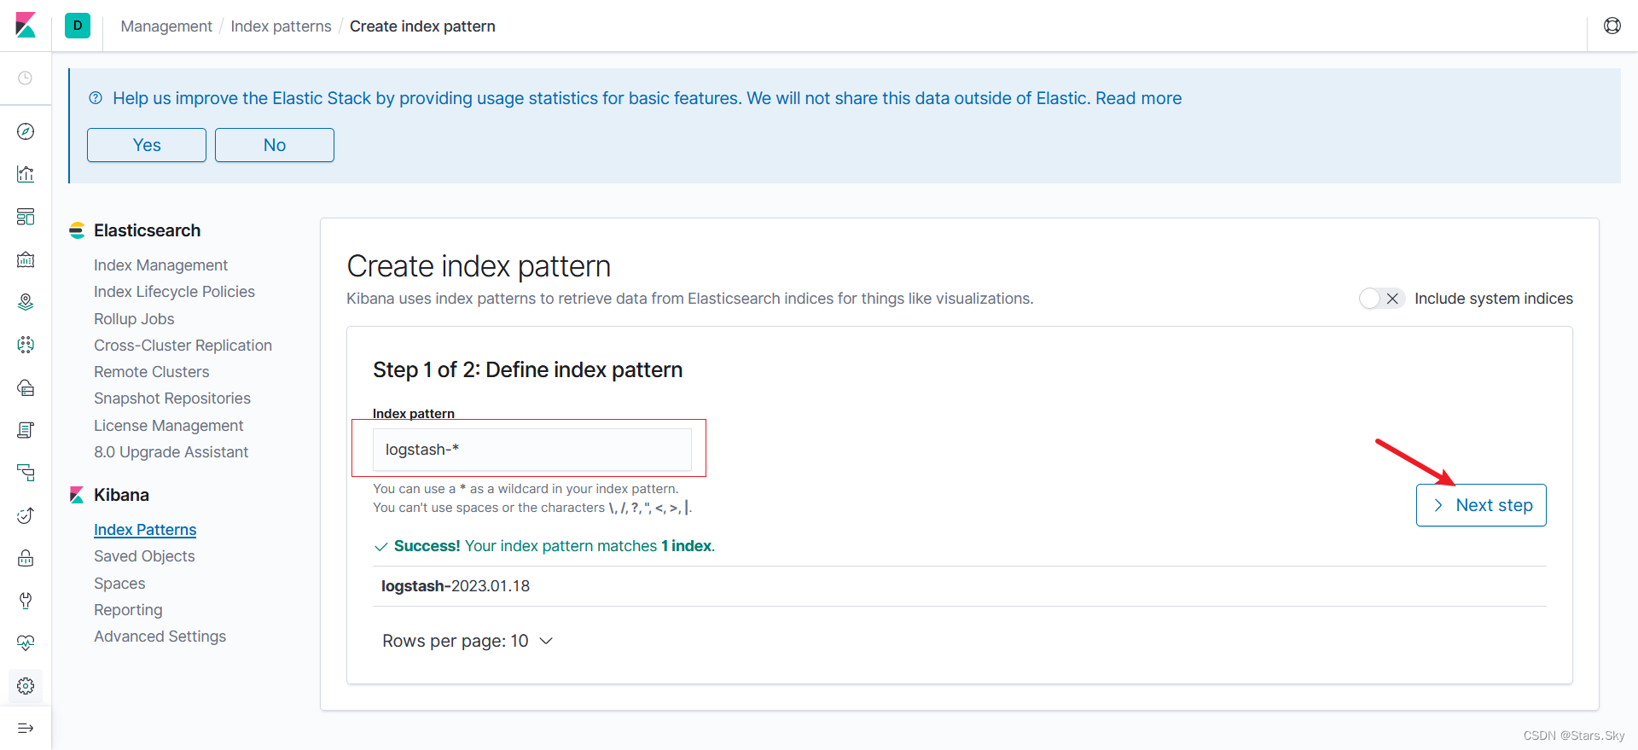Image resolution: width=1638 pixels, height=750 pixels.
Task: Open Canvas icon in sidebar
Action: point(26,259)
